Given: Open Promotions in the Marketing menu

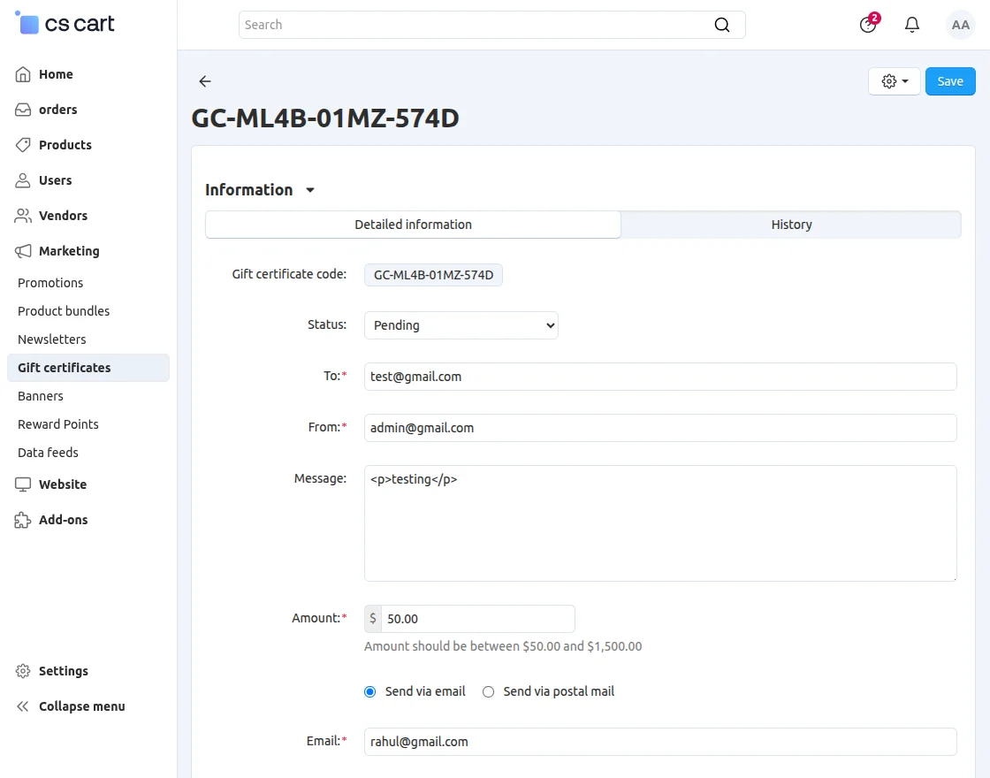Looking at the screenshot, I should point(50,283).
